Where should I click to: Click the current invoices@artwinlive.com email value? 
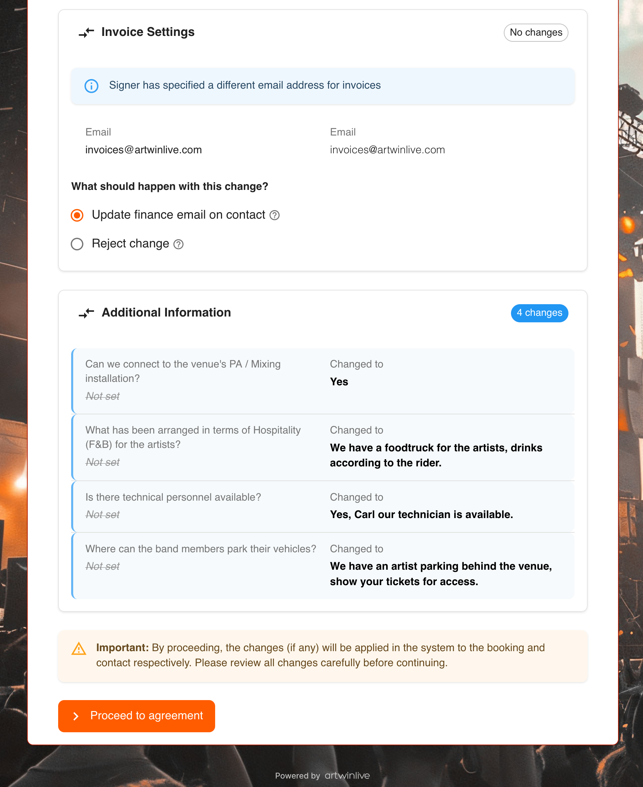click(143, 150)
